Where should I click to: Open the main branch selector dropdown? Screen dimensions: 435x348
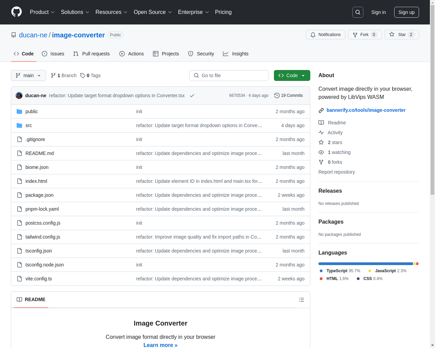[x=29, y=75]
